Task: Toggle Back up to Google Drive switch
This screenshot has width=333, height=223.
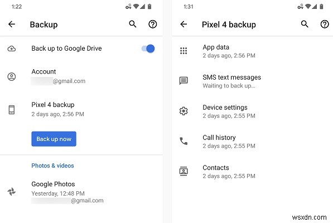Action: (148, 49)
